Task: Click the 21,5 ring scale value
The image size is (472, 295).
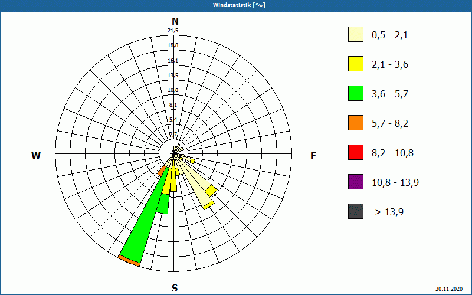Action: tap(173, 31)
